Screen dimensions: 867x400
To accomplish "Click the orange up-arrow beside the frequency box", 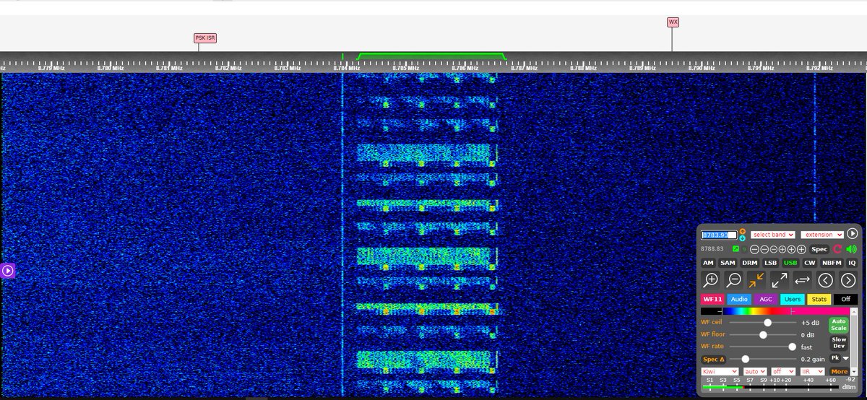I will [743, 231].
